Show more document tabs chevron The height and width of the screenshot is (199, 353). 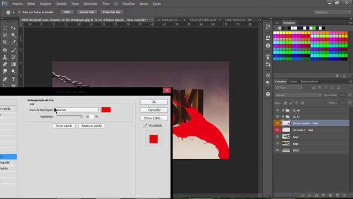point(259,20)
